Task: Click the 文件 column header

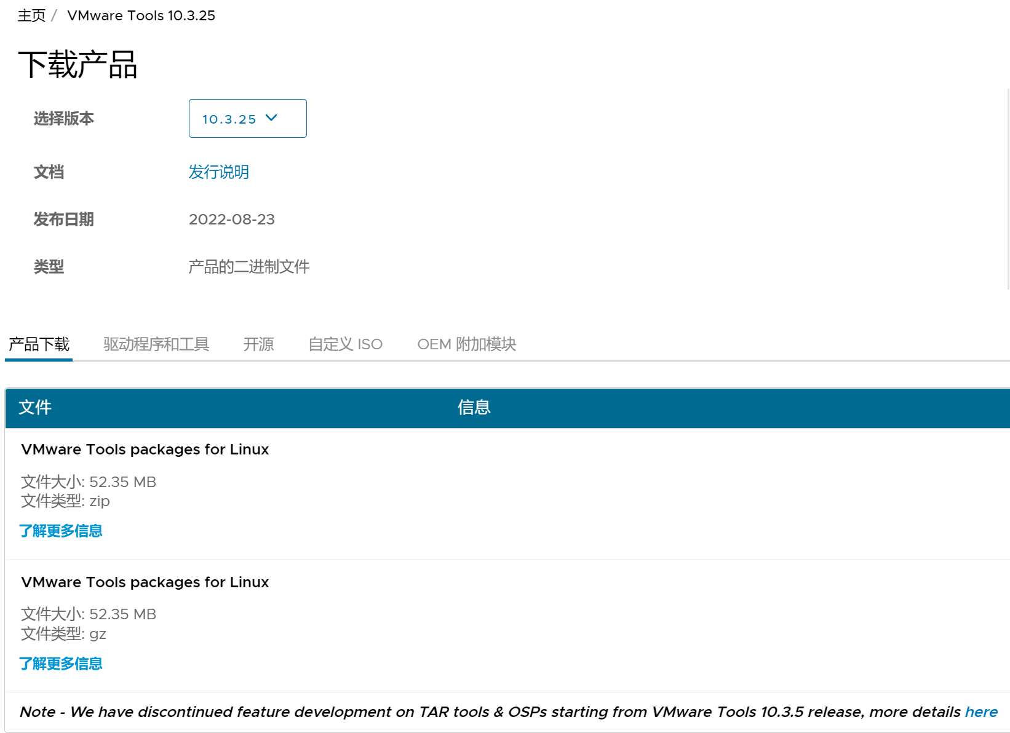Action: click(x=35, y=407)
